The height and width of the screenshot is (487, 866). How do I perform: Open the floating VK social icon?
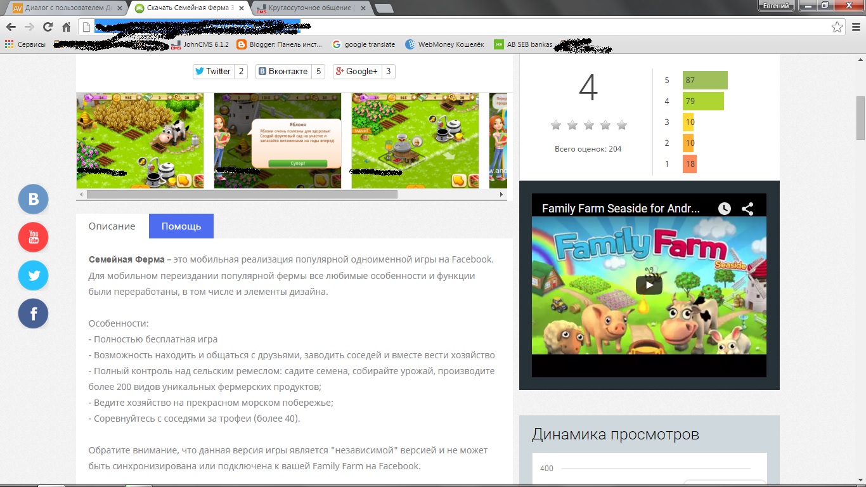(34, 199)
